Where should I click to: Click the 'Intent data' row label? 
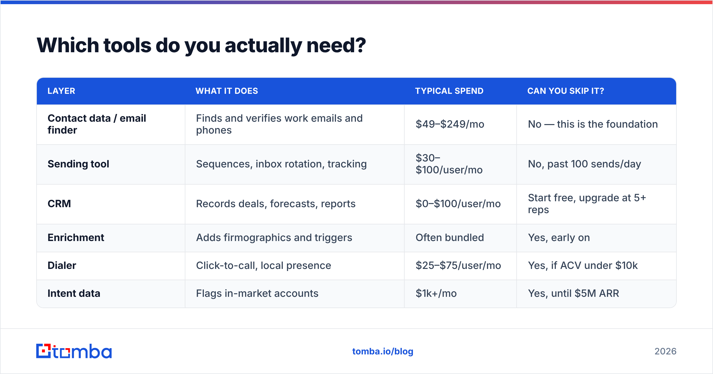(74, 293)
